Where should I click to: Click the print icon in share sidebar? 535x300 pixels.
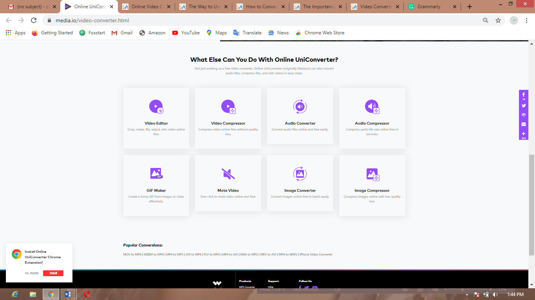click(524, 115)
